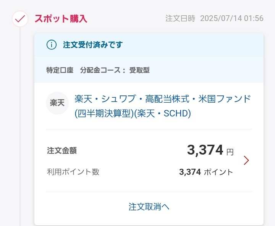Click the 分配金コース label
This screenshot has width=275, height=226.
click(x=100, y=70)
